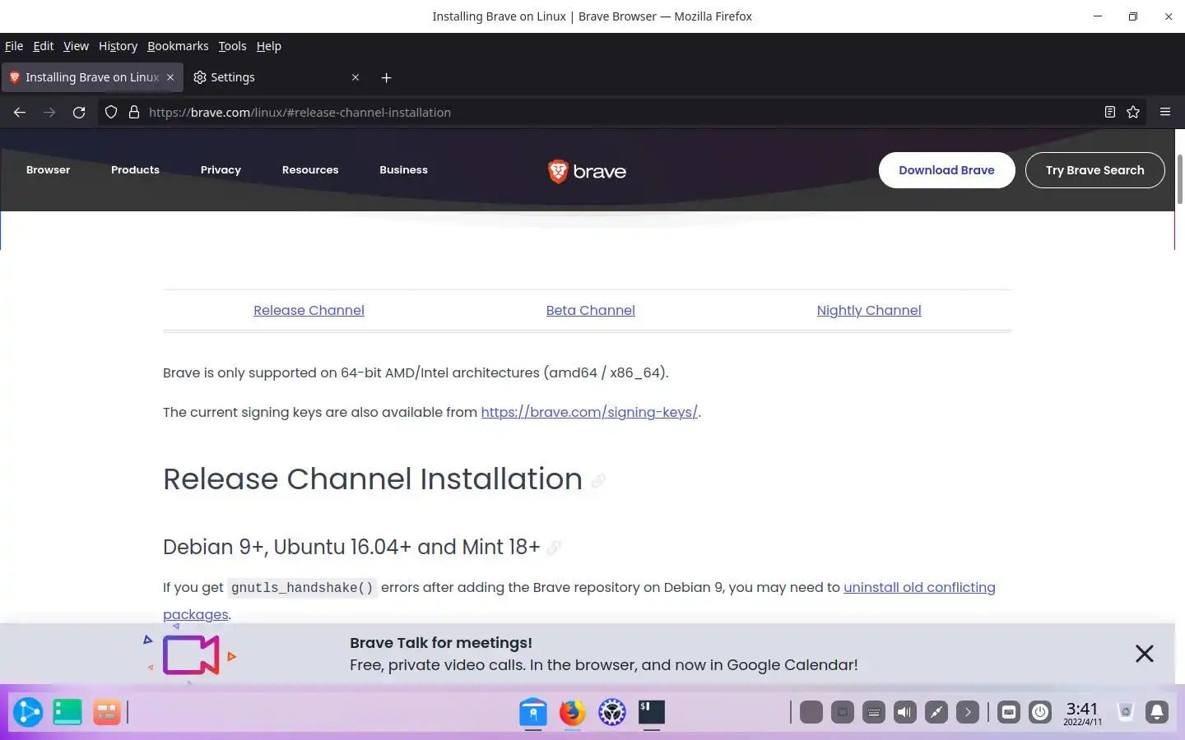This screenshot has width=1185, height=740.
Task: Go back using the browser back arrow
Action: (x=20, y=113)
